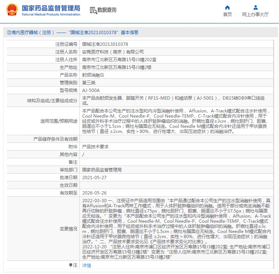Click the 其他内容 label
The height and width of the screenshot is (274, 279).
(68, 154)
